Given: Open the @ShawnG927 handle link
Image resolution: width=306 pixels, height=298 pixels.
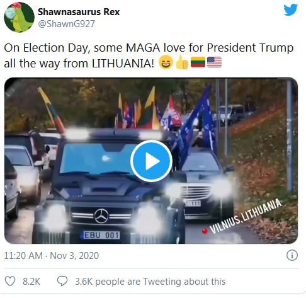Looking at the screenshot, I should pyautogui.click(x=66, y=24).
